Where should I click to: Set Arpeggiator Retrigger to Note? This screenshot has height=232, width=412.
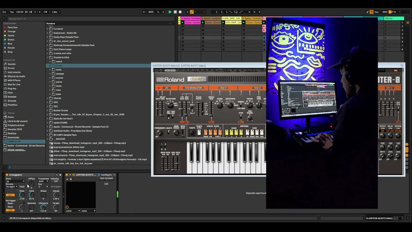[10, 207]
